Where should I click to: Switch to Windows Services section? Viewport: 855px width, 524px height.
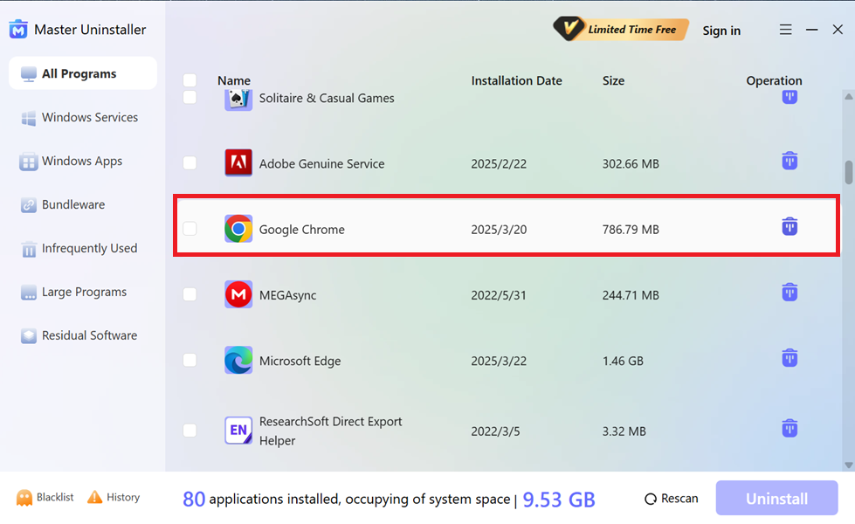(x=83, y=117)
